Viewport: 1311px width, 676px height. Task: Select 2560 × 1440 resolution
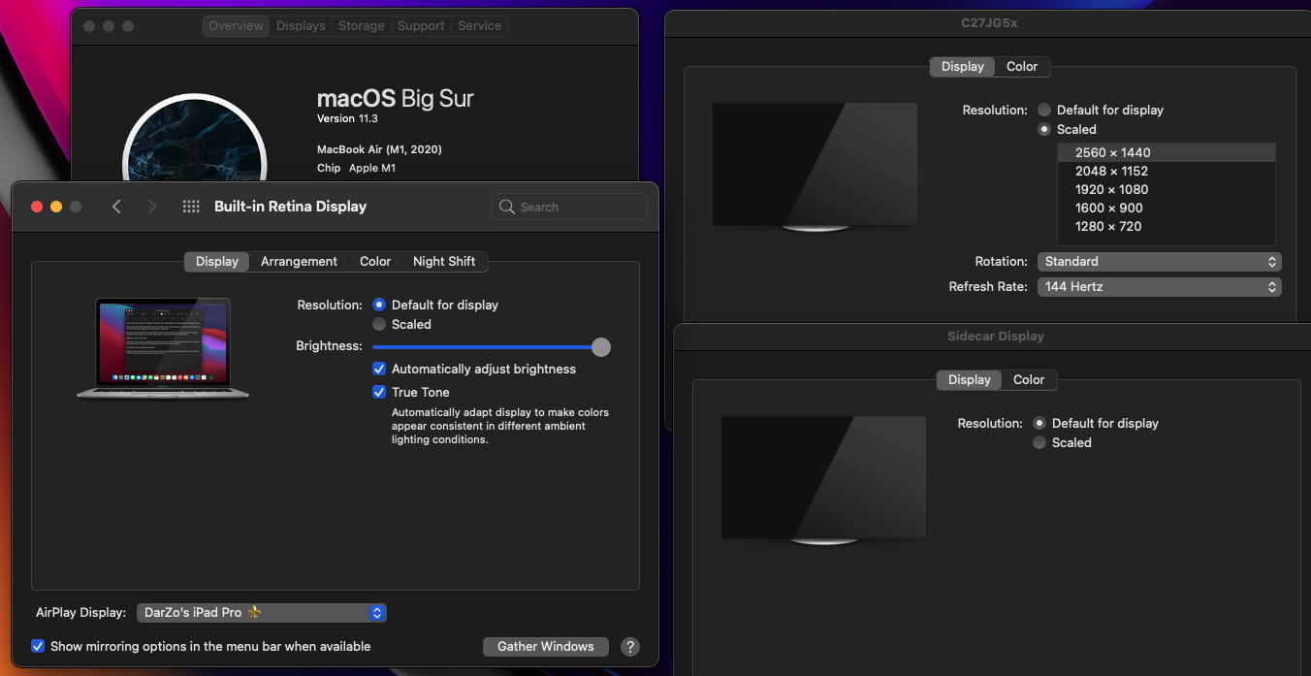coord(1167,152)
